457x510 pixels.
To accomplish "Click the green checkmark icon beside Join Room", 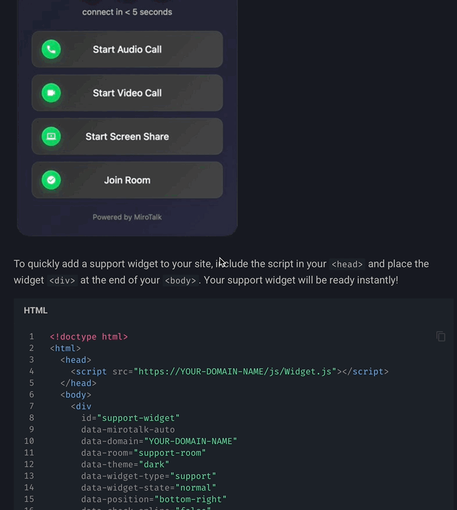I will 51,180.
